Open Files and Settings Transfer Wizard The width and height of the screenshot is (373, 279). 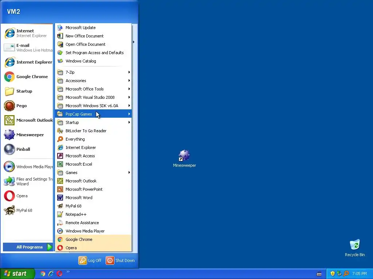click(28, 181)
